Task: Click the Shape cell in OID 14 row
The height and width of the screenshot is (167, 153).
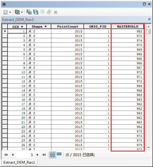Action: pyautogui.click(x=39, y=90)
